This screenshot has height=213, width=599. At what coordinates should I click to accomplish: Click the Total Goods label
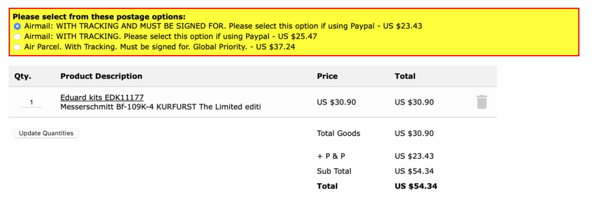click(x=339, y=133)
